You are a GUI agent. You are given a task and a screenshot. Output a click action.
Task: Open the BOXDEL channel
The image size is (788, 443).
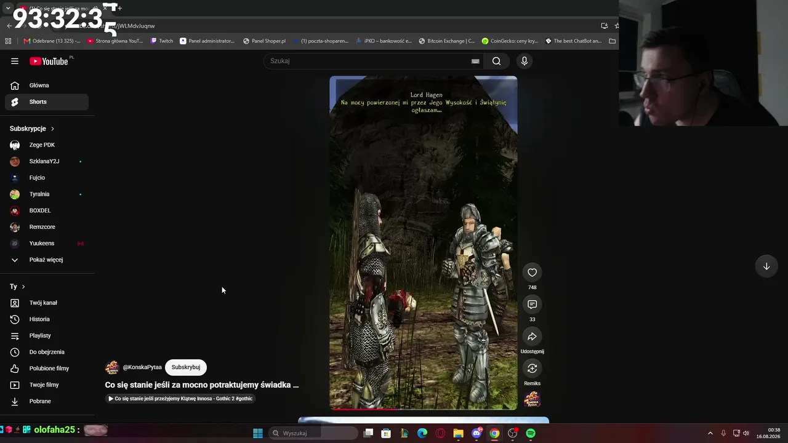click(47, 210)
